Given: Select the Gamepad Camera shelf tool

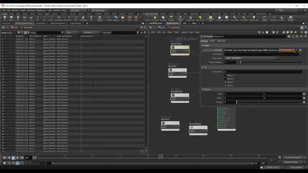Looking at the screenshot, I should 291,18.
